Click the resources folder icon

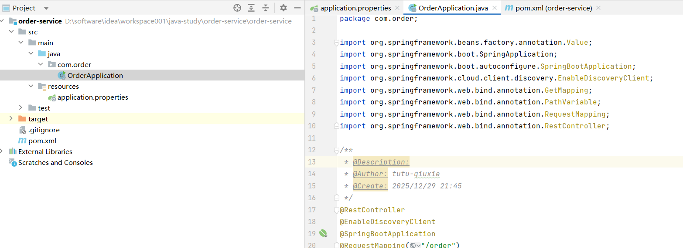[x=42, y=86]
